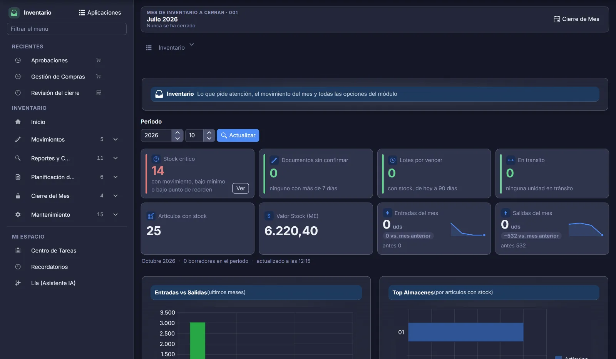Click the Ver button on Stock critico
616x359 pixels.
[241, 188]
